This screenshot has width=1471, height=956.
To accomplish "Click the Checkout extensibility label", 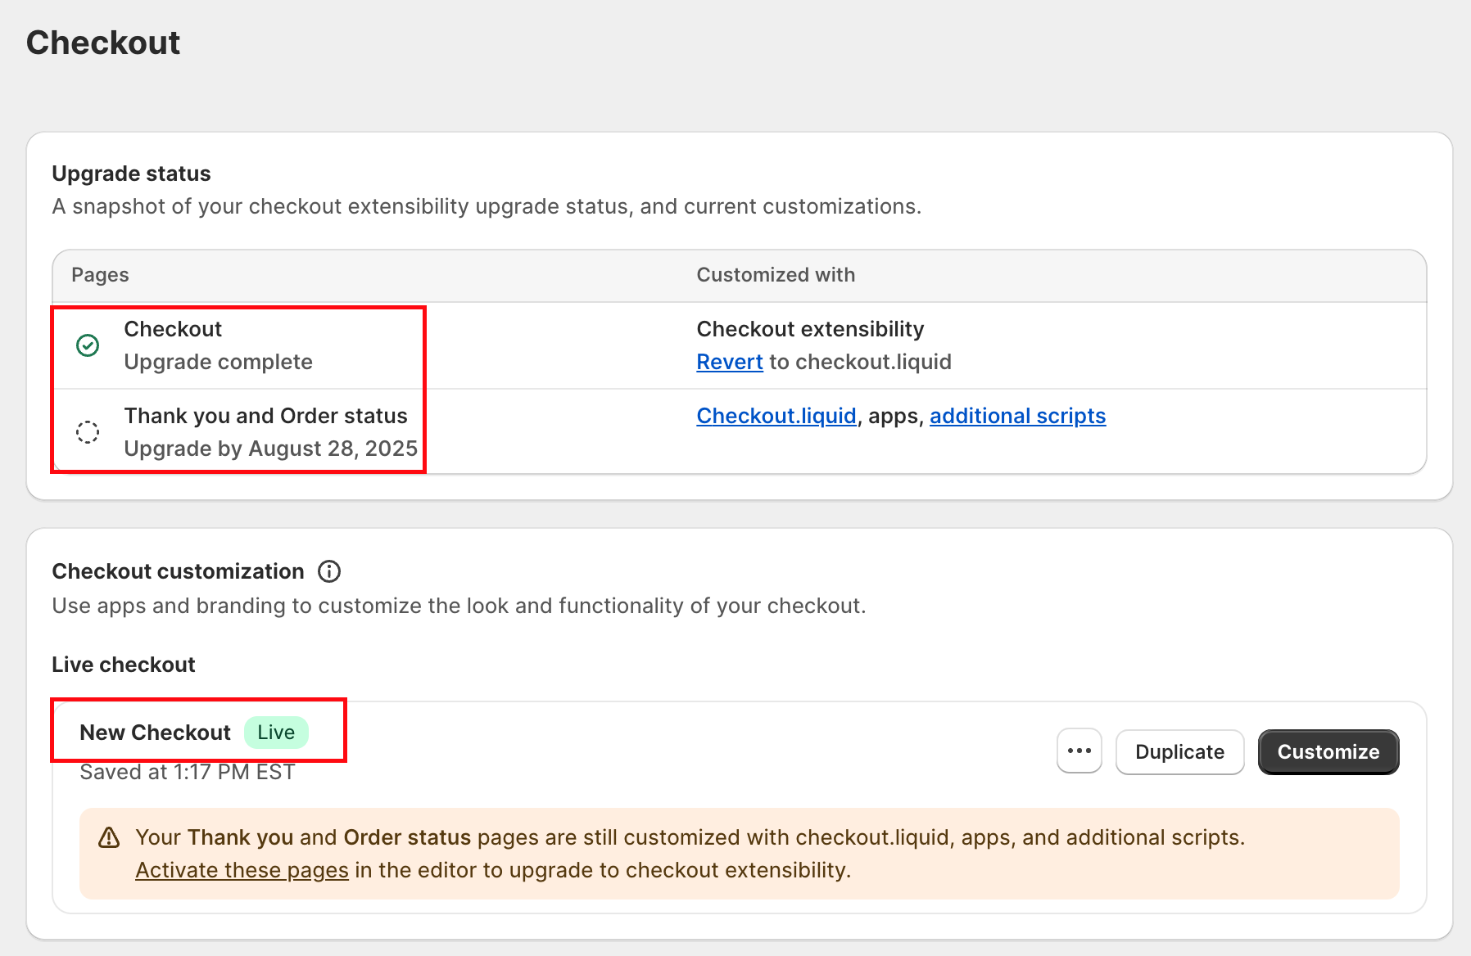I will click(810, 329).
